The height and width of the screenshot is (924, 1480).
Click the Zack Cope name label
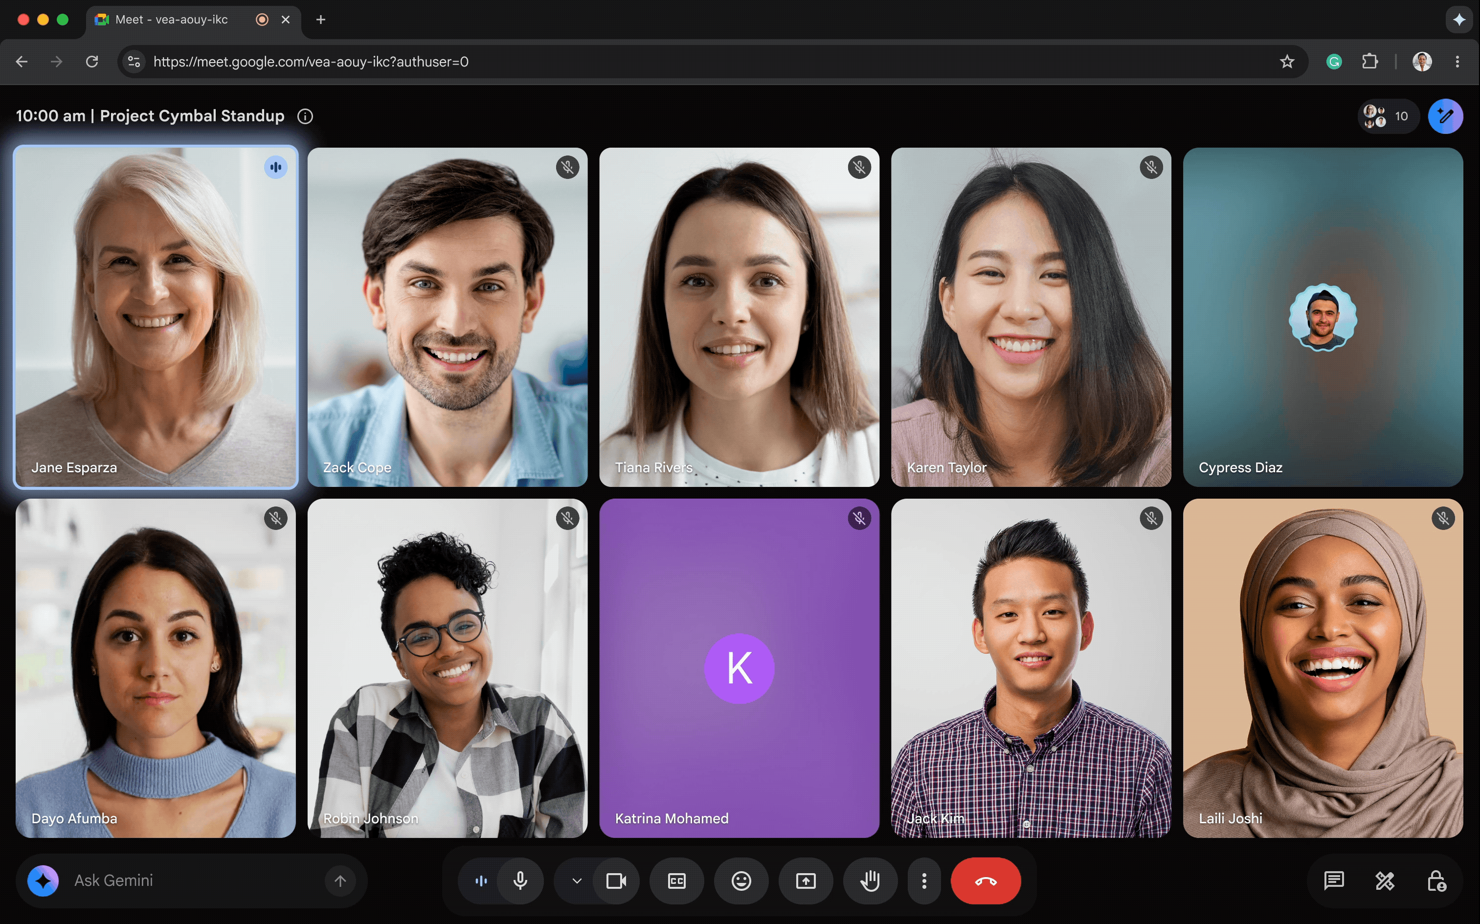tap(357, 467)
